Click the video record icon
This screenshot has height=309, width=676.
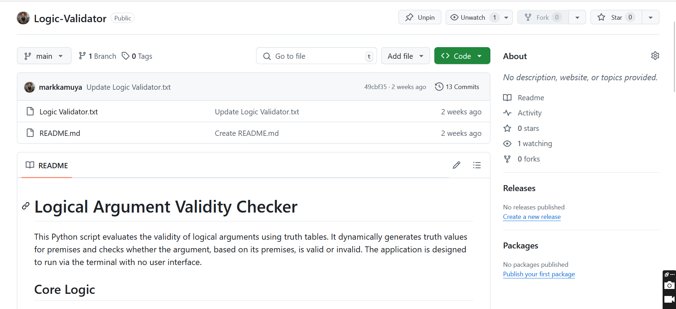point(669,299)
